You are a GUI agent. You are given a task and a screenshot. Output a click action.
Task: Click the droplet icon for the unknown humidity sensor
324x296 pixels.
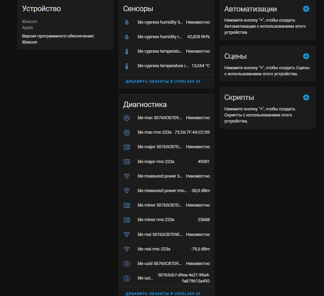[126, 22]
